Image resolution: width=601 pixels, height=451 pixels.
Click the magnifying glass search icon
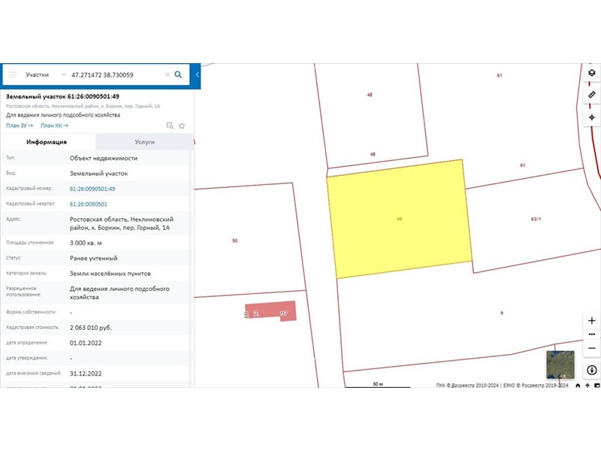coord(178,75)
